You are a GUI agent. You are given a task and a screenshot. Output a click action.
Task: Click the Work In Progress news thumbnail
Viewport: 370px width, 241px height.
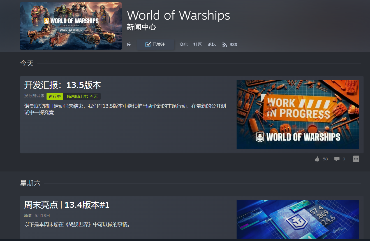[x=298, y=114]
